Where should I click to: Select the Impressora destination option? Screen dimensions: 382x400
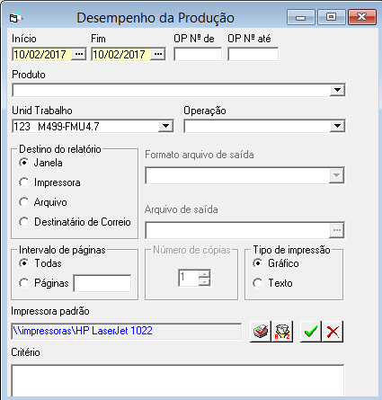(x=23, y=182)
